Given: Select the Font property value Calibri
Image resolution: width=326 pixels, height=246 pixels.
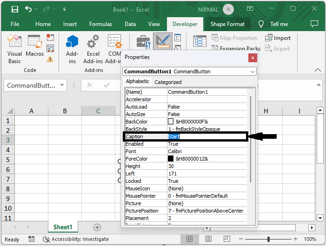Looking at the screenshot, I should 207,151.
